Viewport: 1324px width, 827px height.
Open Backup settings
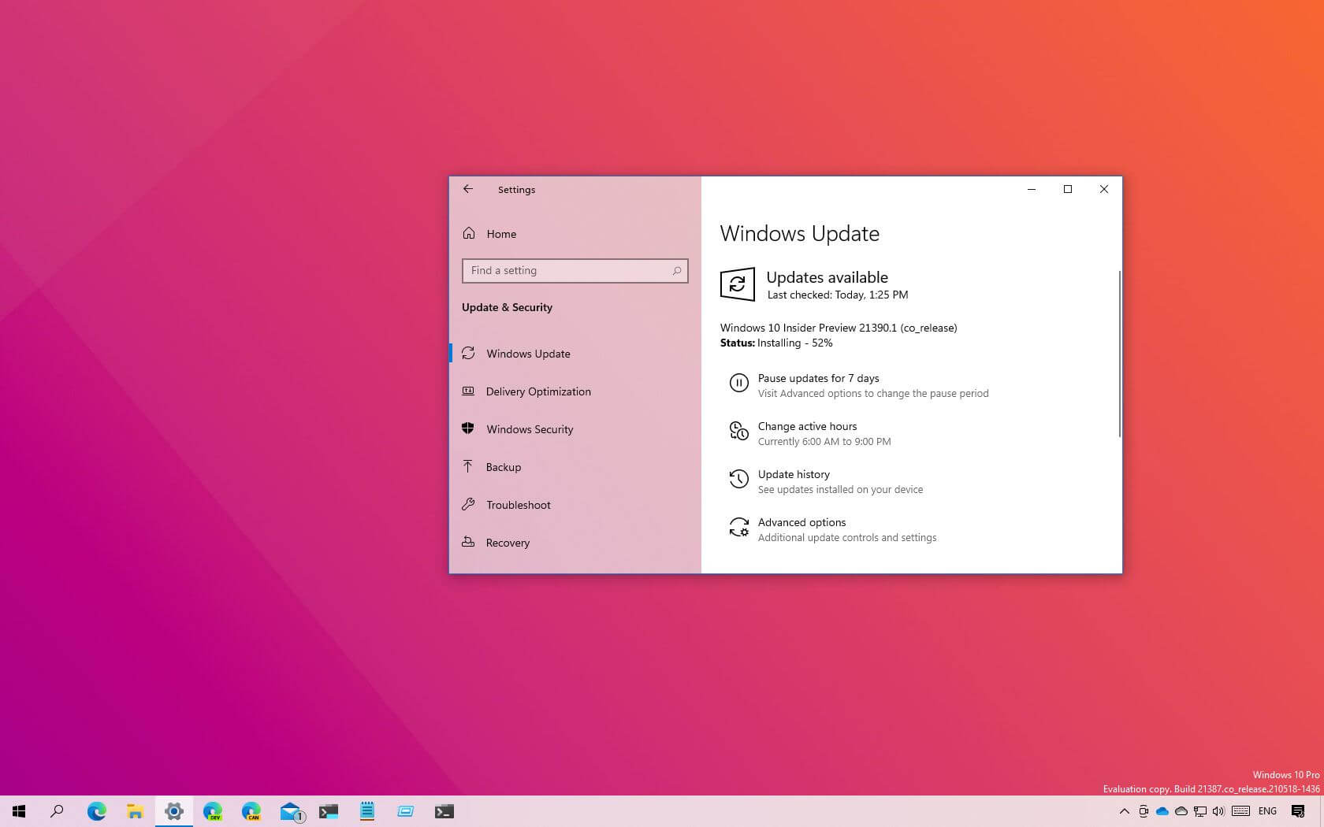(x=504, y=467)
